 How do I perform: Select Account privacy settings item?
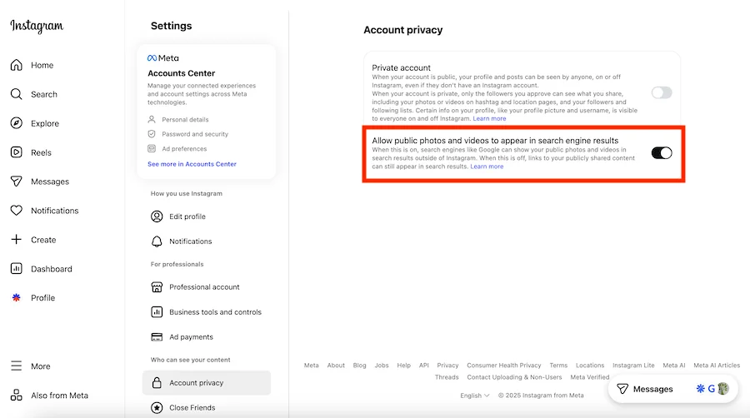[207, 383]
